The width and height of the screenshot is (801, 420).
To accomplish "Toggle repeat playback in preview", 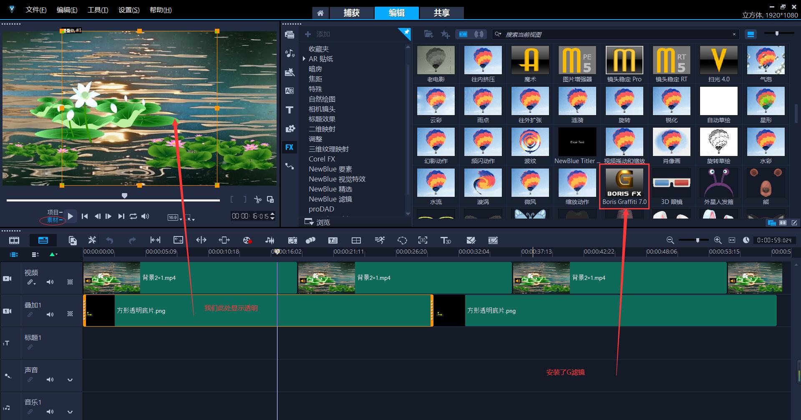I will coord(133,216).
